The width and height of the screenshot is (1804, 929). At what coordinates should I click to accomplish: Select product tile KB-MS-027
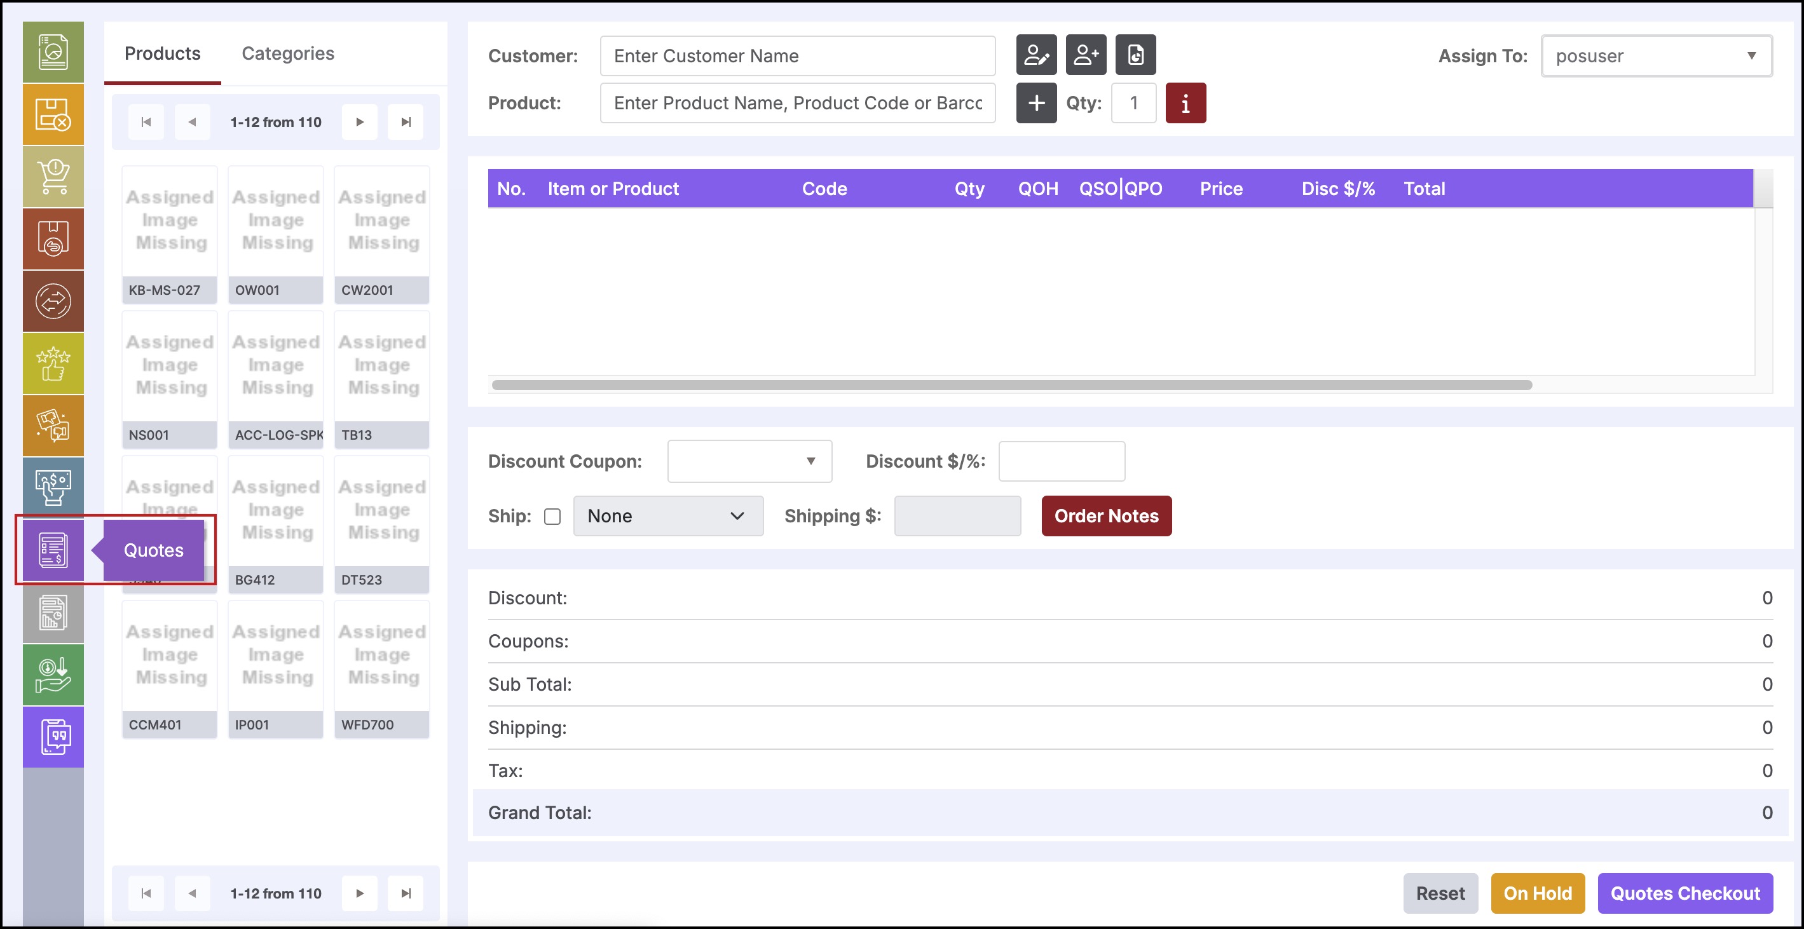click(170, 235)
